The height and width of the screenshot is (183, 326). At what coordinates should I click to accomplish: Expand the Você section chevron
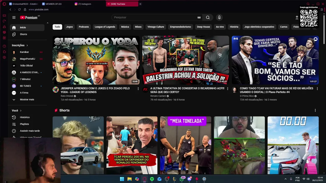21,111
